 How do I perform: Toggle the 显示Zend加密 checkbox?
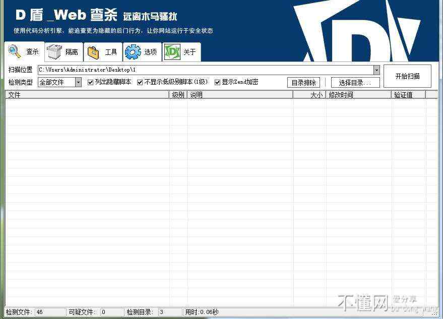point(217,82)
